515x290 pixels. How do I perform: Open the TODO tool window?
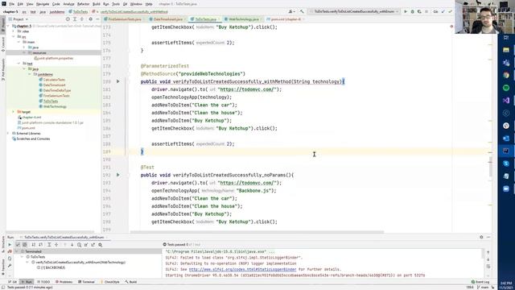pos(43,282)
